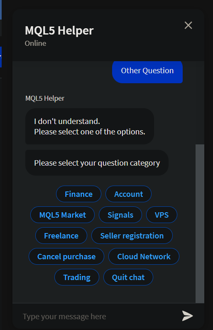Click the I don't understand message bubble
Image resolution: width=213 pixels, height=330 pixels.
click(90, 126)
